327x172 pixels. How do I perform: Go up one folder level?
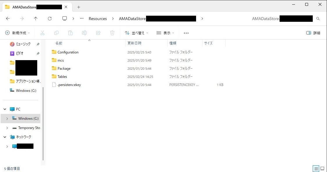(36, 19)
